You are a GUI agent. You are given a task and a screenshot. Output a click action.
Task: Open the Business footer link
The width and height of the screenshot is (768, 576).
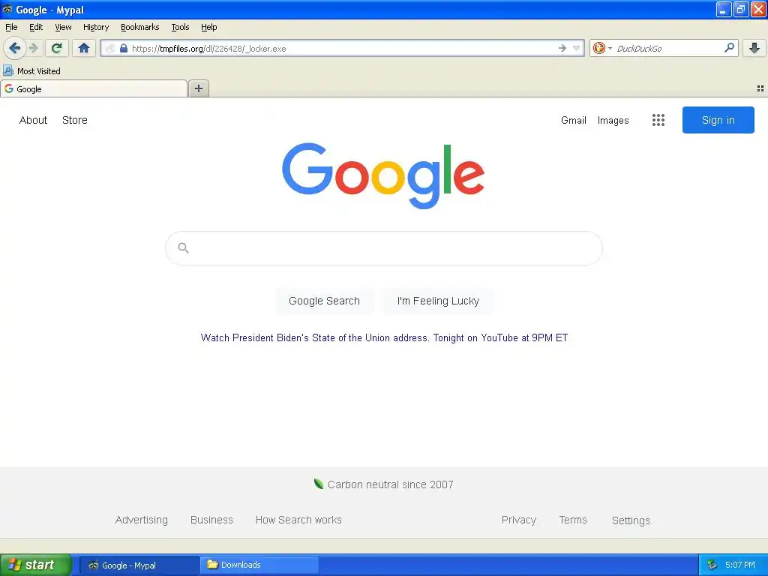211,520
